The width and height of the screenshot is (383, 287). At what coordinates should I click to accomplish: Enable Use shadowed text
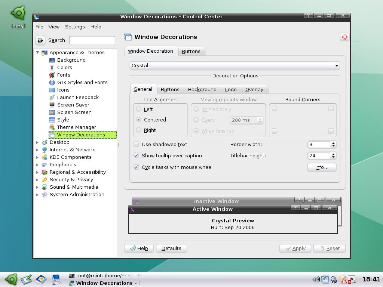coord(136,144)
